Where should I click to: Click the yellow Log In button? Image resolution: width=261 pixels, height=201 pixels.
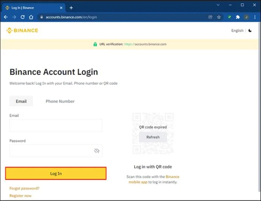coord(56,173)
